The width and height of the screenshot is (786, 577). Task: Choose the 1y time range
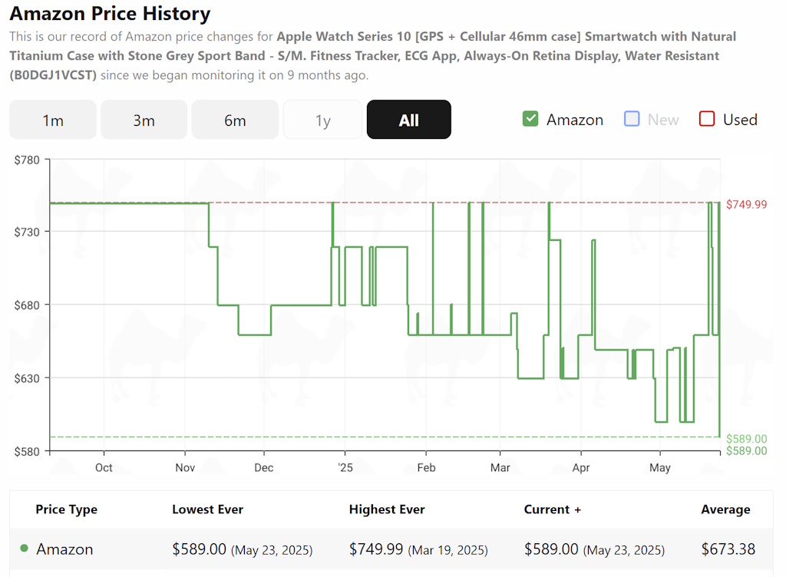tap(323, 120)
